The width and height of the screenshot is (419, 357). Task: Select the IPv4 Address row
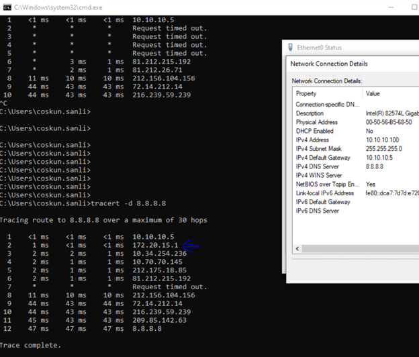coord(356,140)
